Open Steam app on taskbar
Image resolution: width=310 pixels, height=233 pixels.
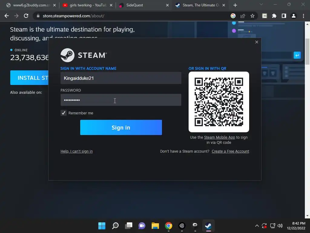(208, 226)
